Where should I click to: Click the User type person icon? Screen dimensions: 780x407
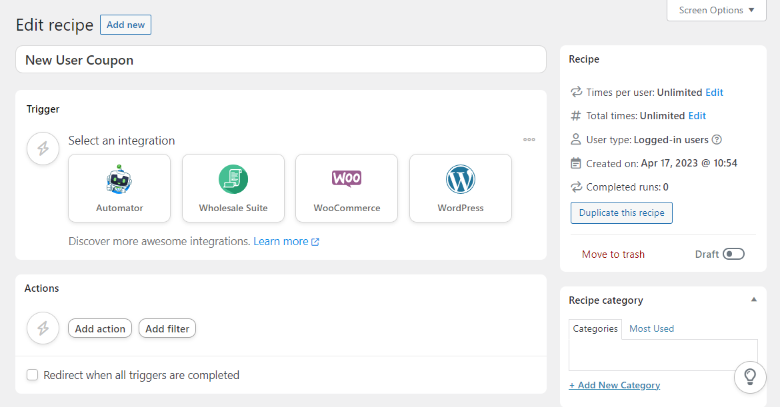pyautogui.click(x=575, y=139)
